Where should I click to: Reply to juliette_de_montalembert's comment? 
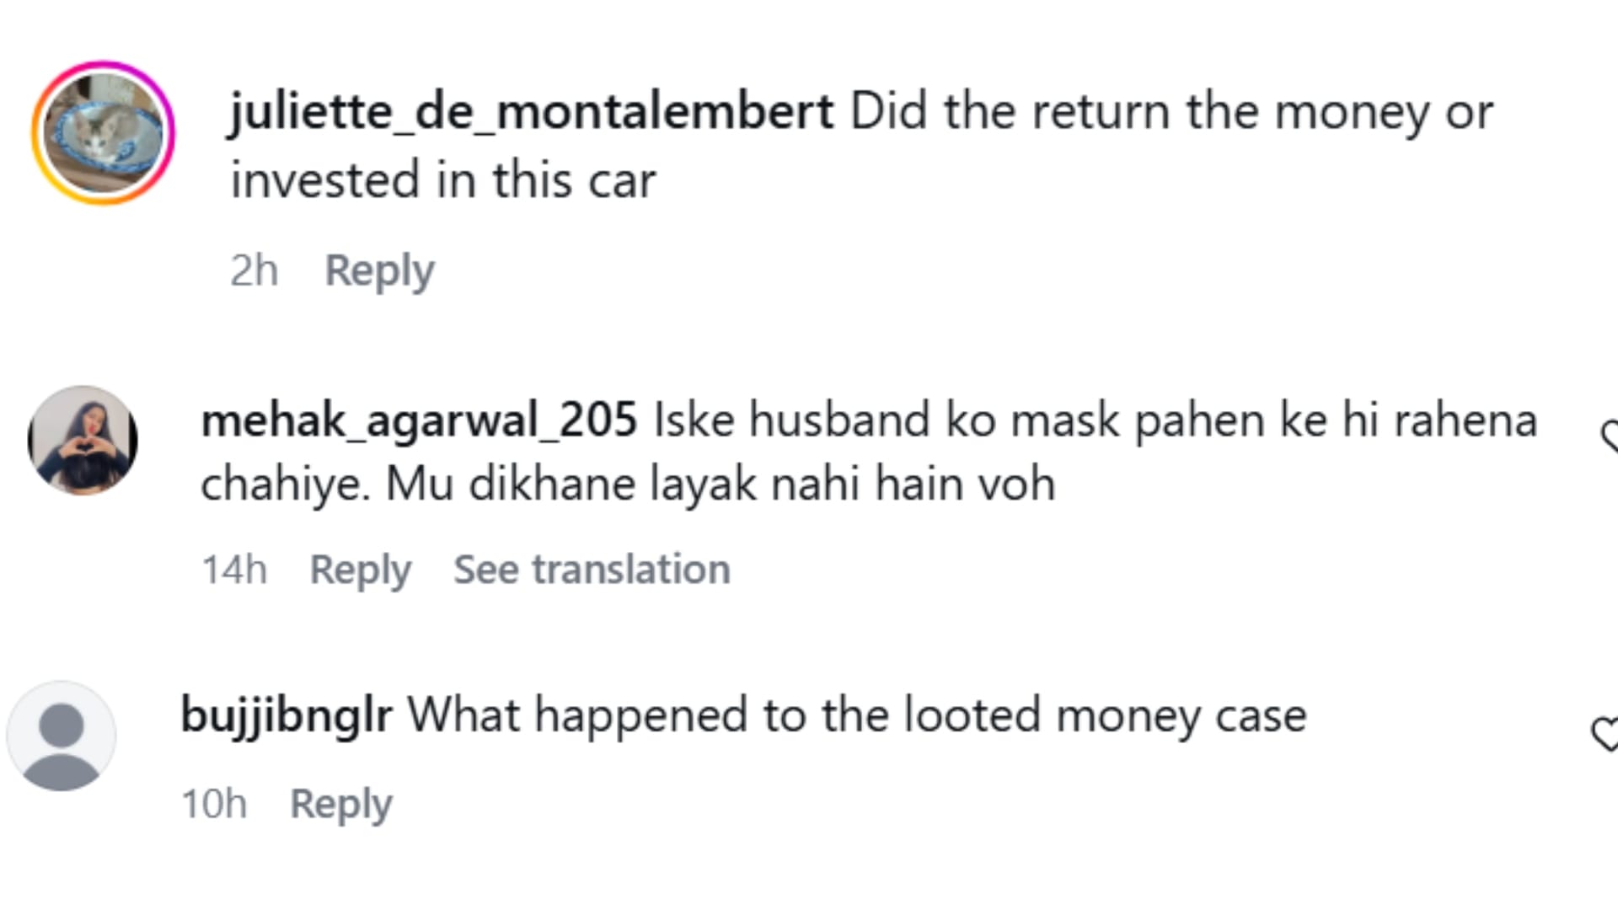[x=379, y=270]
